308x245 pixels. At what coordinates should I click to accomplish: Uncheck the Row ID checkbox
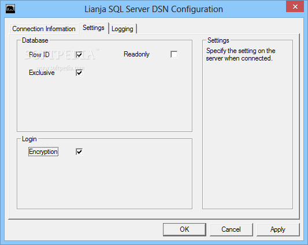[79, 55]
